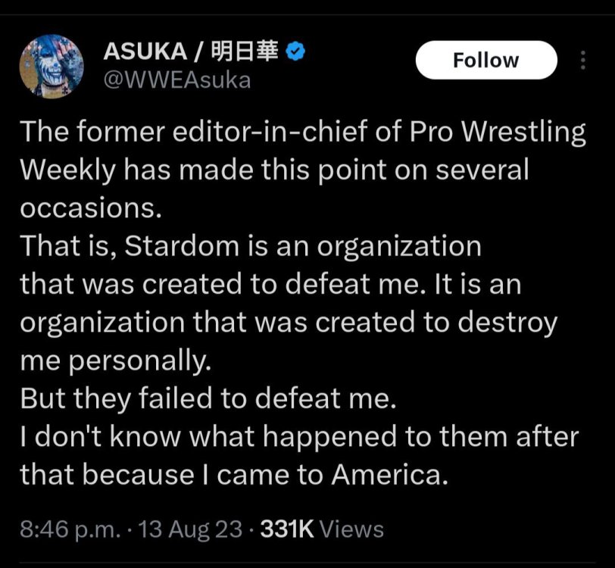The image size is (615, 568).
Task: Click the word "America" in the tweet
Action: click(386, 475)
